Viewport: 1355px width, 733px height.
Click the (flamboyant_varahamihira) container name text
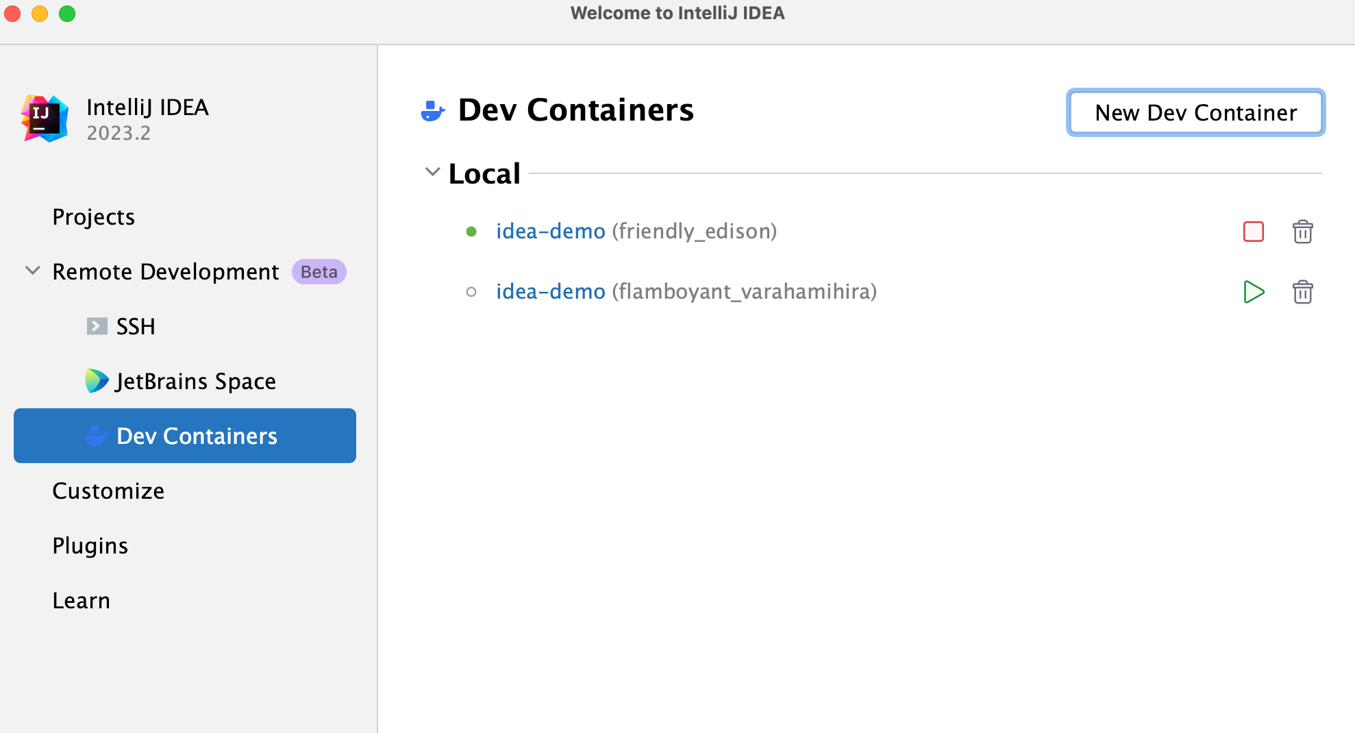pos(745,292)
